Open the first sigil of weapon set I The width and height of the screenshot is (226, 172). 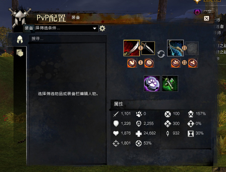click(132, 62)
